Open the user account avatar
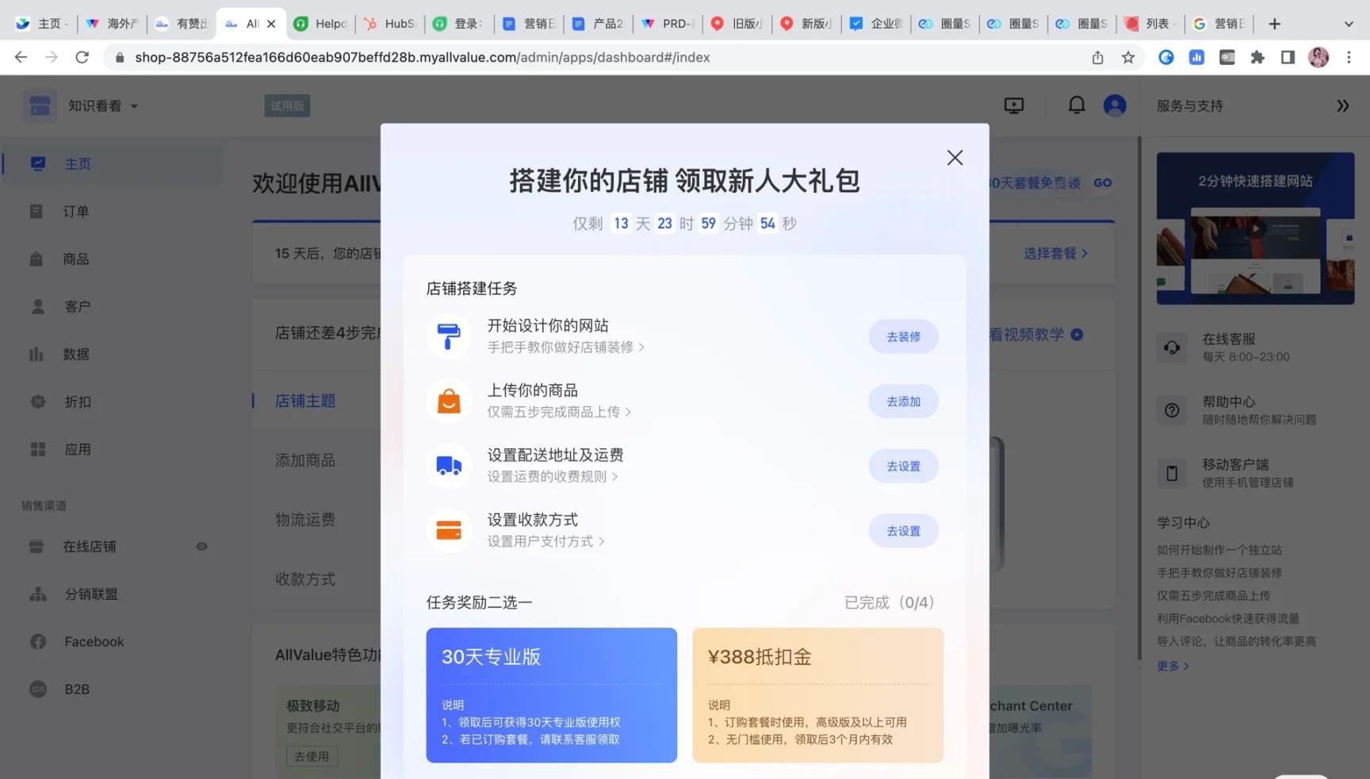The height and width of the screenshot is (779, 1370). 1115,106
